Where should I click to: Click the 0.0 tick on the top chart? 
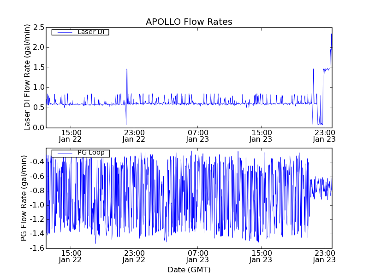(x=38, y=127)
